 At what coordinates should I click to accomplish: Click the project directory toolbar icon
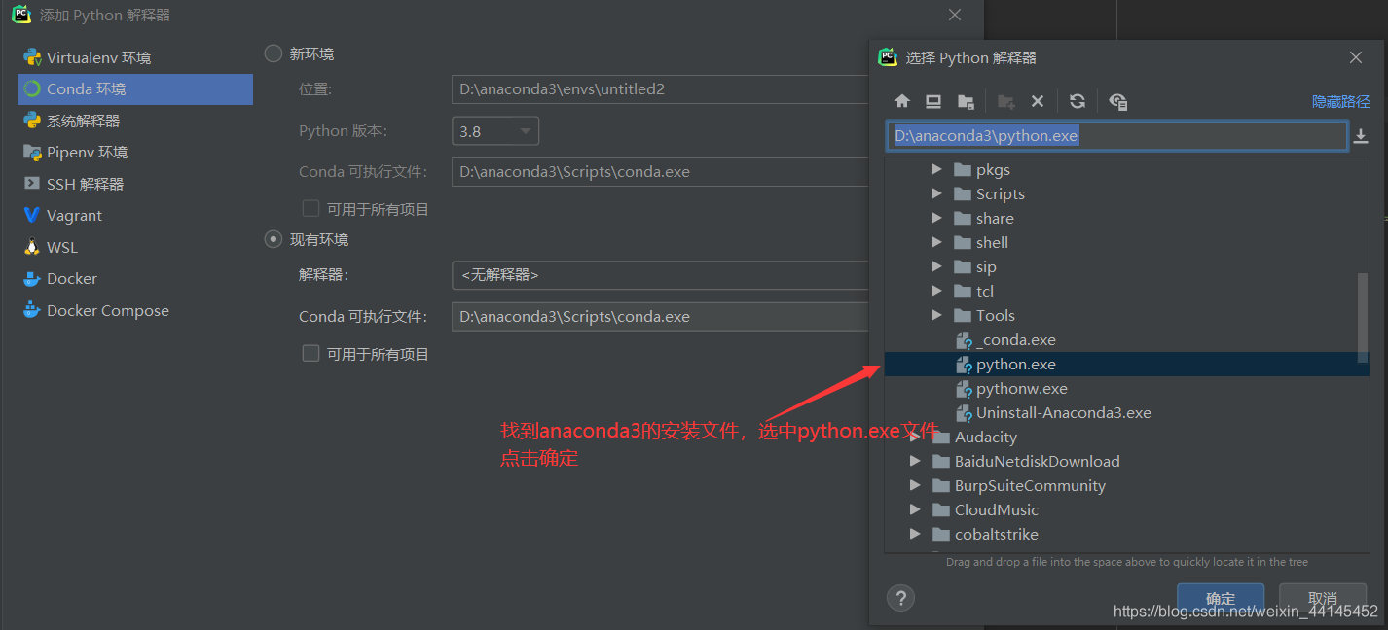[x=966, y=101]
